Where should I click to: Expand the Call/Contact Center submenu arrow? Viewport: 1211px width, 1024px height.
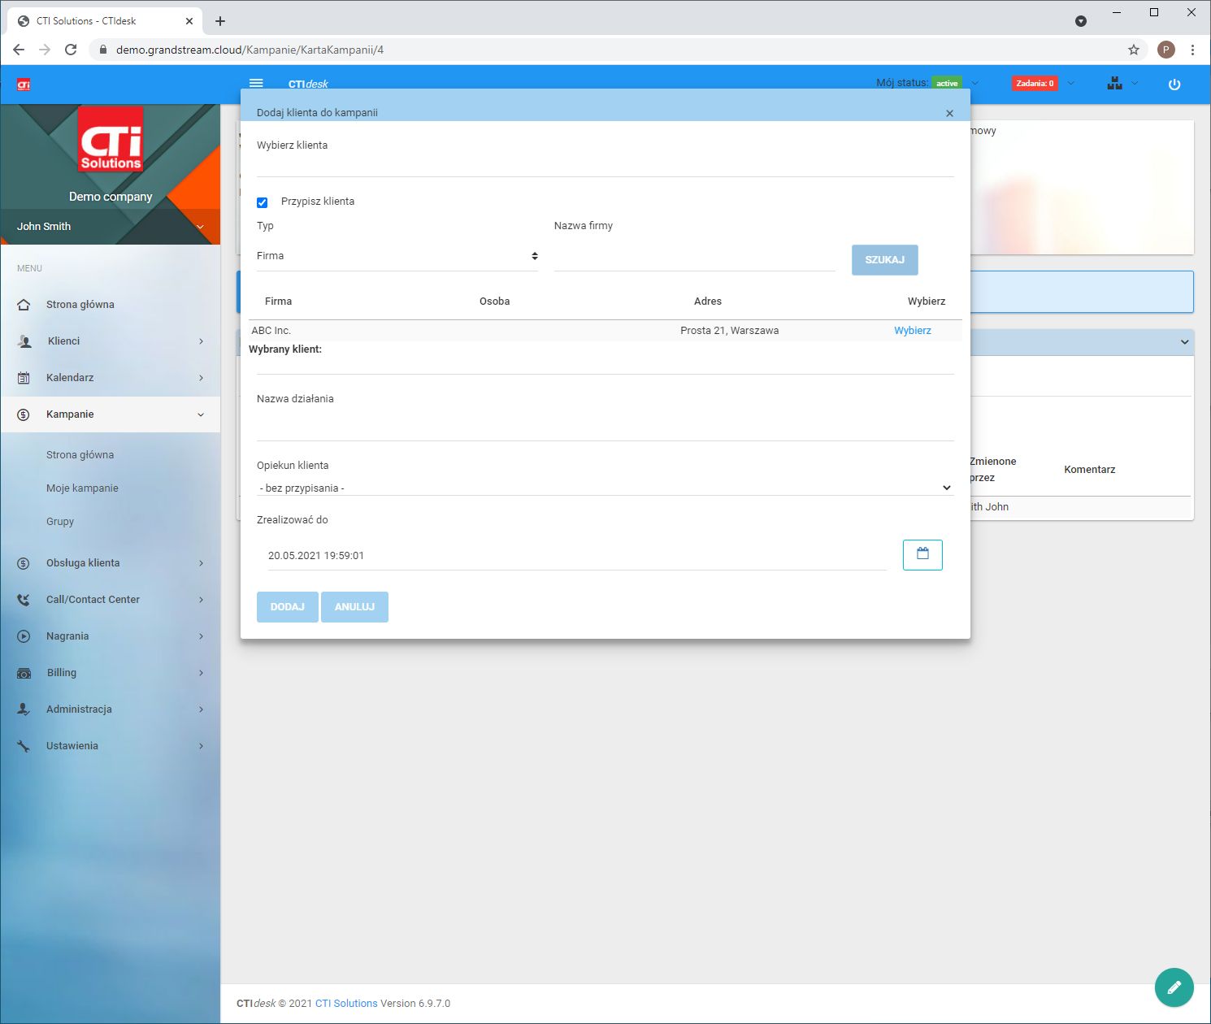click(x=201, y=600)
